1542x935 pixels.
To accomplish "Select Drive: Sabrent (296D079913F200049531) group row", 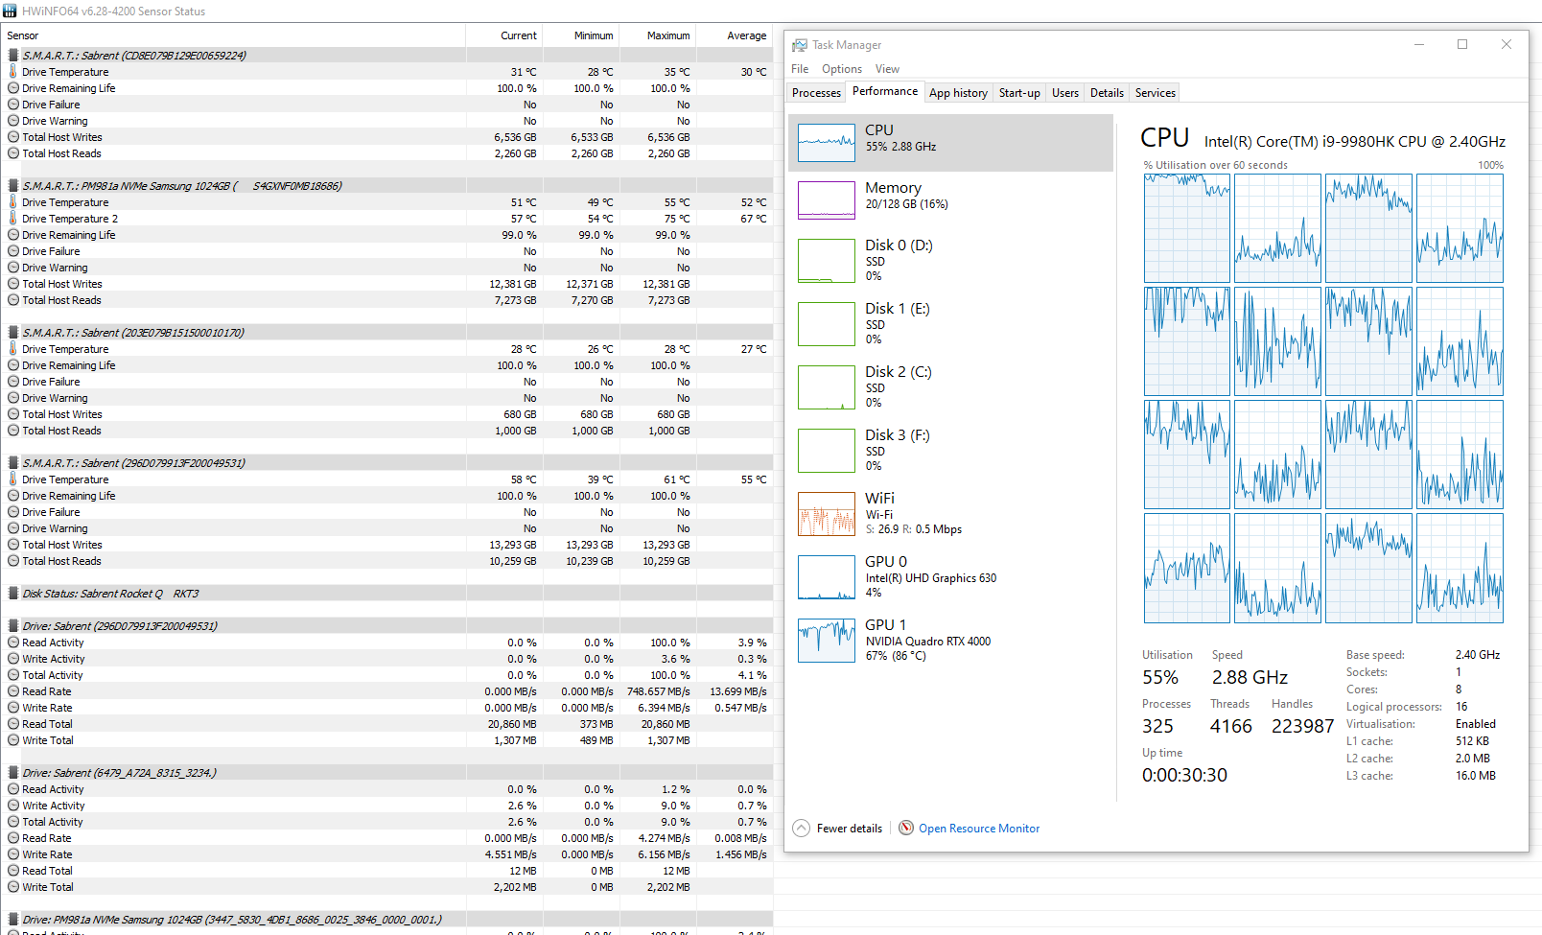I will tap(387, 626).
